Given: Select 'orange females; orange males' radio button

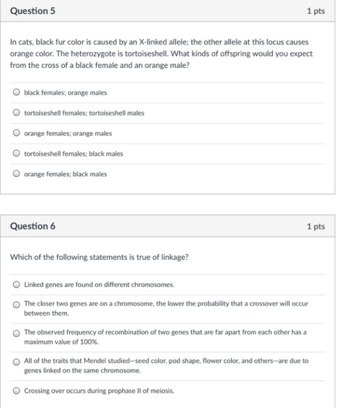Looking at the screenshot, I should tap(16, 133).
